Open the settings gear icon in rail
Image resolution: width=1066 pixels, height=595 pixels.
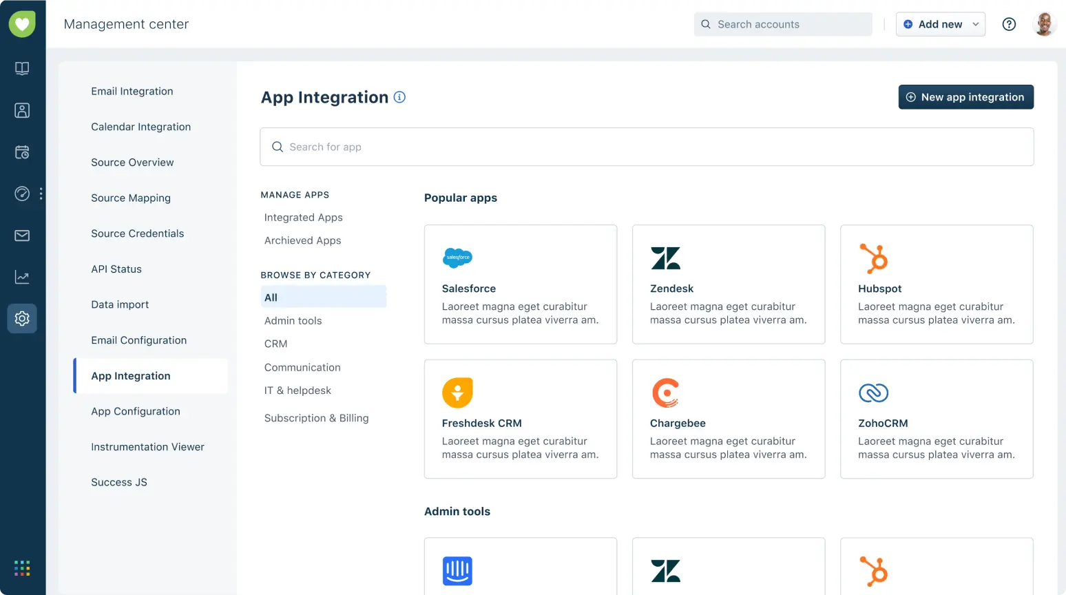[x=22, y=319]
